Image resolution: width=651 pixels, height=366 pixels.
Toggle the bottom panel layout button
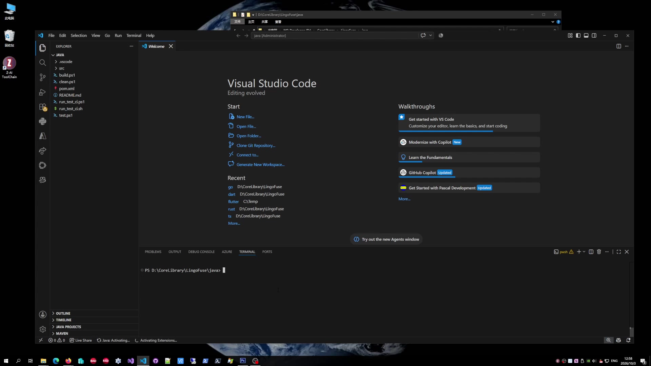[x=586, y=36]
